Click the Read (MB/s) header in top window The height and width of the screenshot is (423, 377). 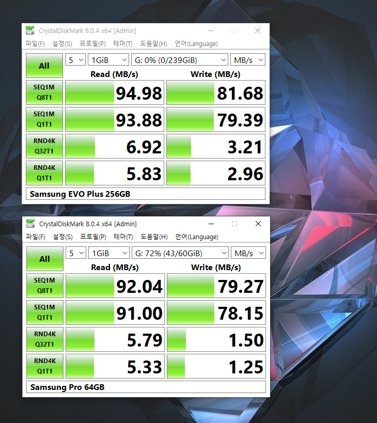tap(114, 74)
